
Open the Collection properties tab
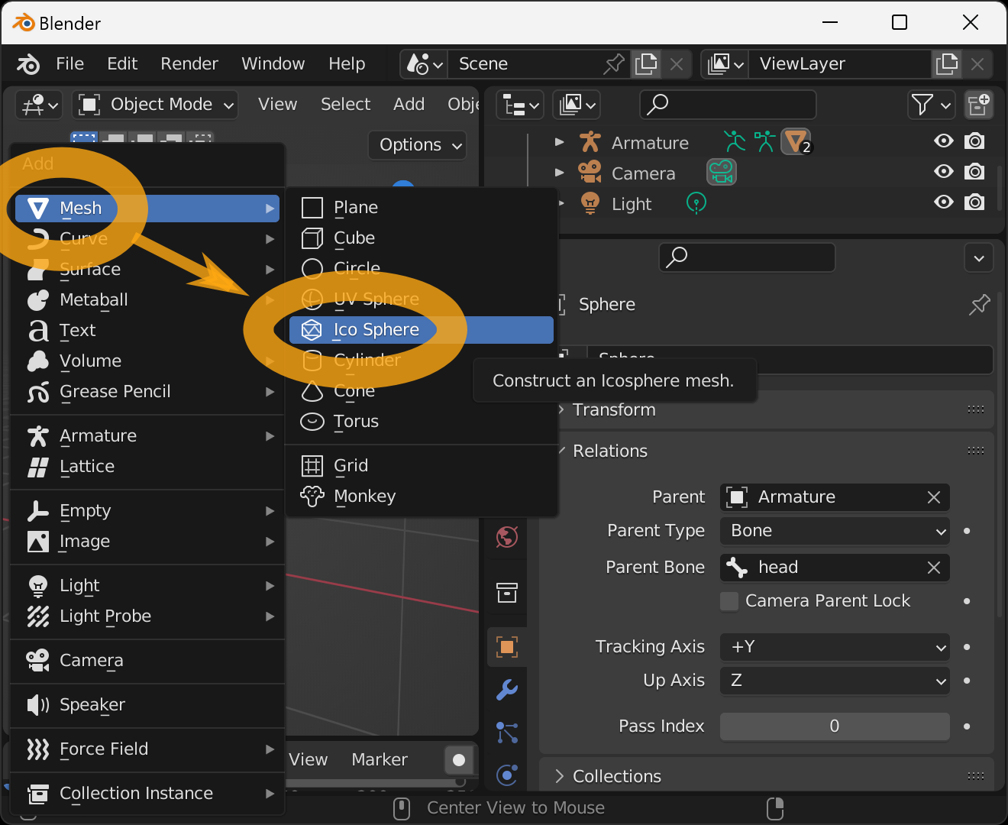pyautogui.click(x=507, y=592)
